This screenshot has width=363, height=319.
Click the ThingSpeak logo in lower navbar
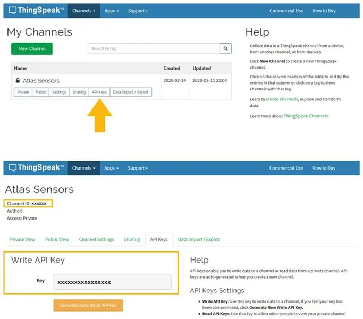[36, 167]
